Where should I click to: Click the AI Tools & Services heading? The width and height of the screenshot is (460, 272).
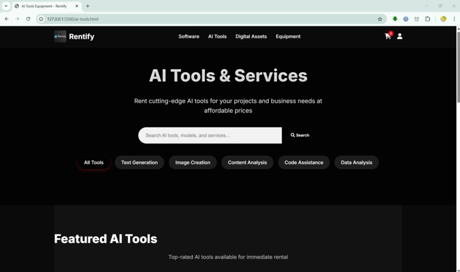click(228, 76)
